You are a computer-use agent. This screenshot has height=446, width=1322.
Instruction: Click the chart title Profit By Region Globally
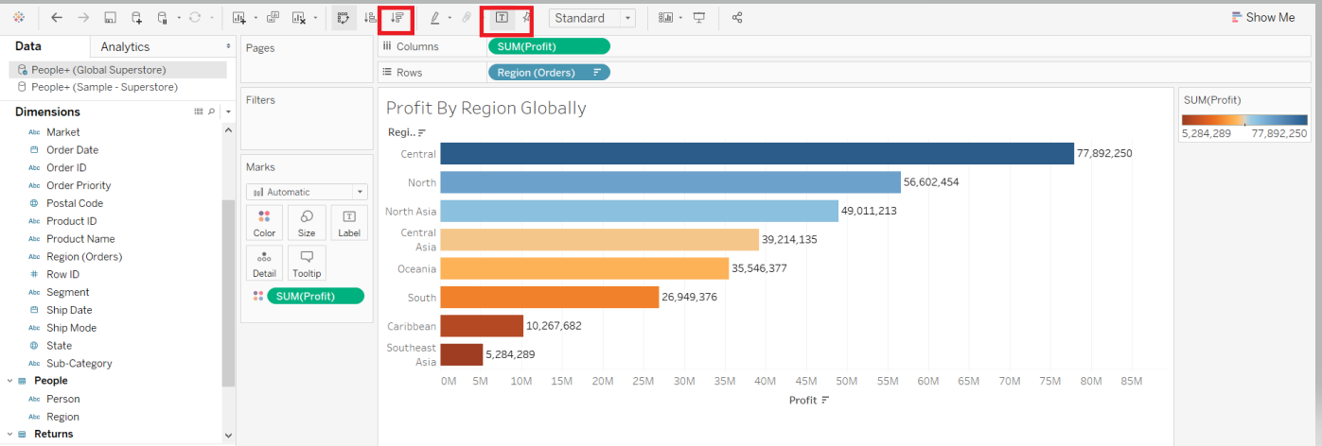click(486, 108)
